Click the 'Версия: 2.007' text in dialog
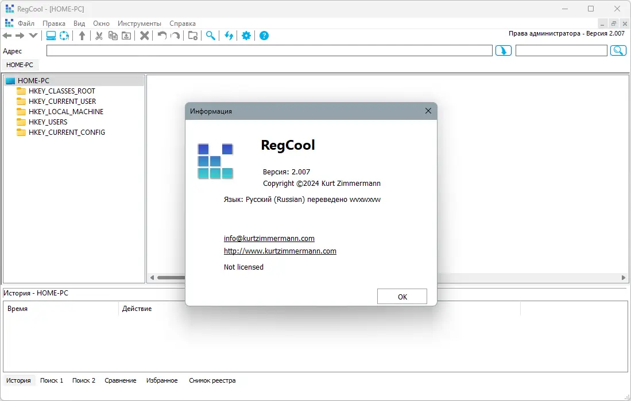 click(287, 172)
